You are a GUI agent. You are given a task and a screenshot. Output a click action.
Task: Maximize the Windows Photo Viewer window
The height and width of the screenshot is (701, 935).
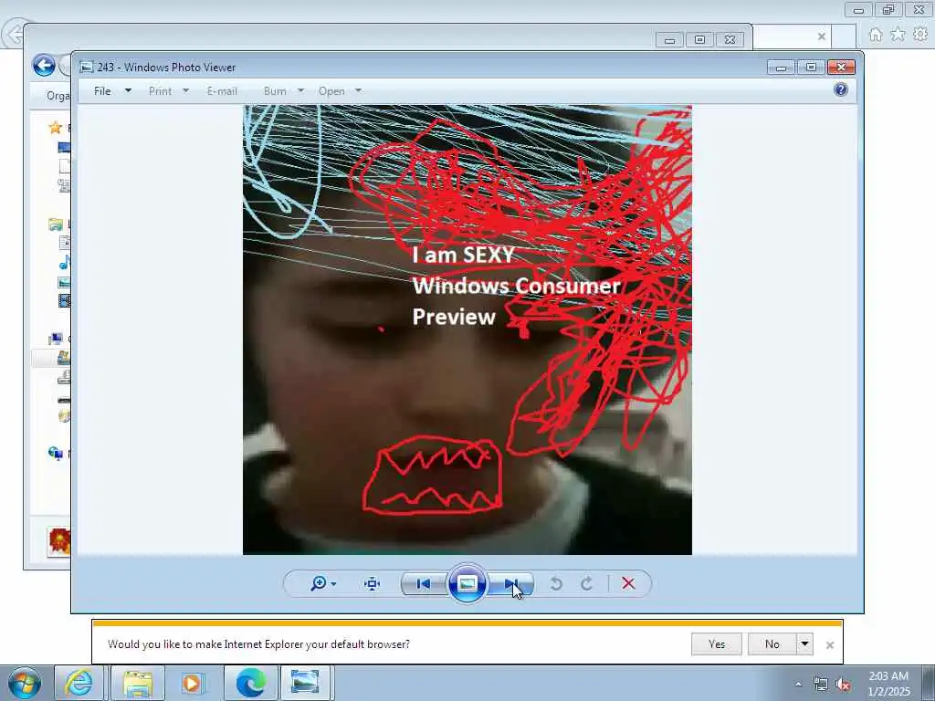(811, 68)
